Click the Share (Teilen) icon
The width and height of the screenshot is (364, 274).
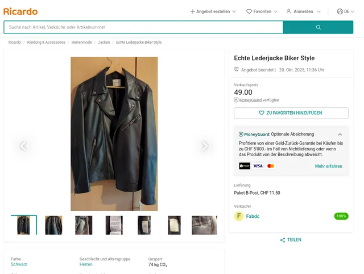click(x=283, y=240)
